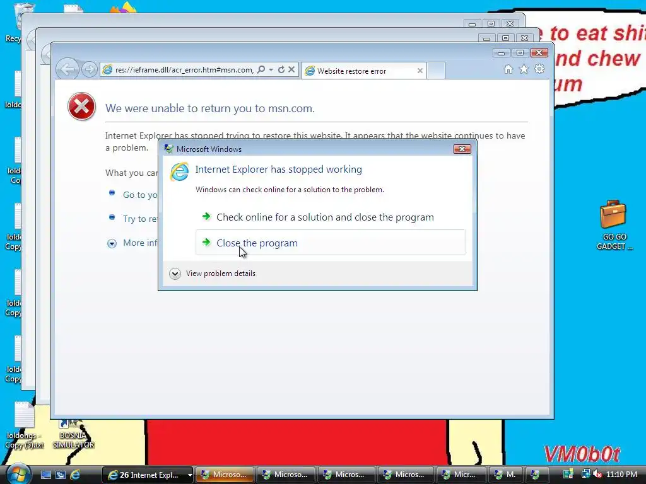Minimize the front Internet Explorer window

(501, 53)
